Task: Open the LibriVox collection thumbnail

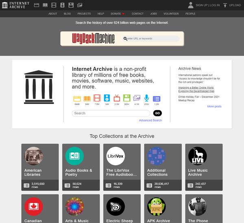Action: tap(115, 156)
